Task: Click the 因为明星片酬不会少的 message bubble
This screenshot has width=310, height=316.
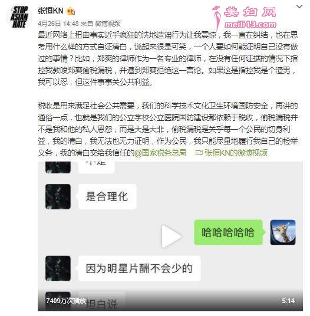Action: pos(140,268)
